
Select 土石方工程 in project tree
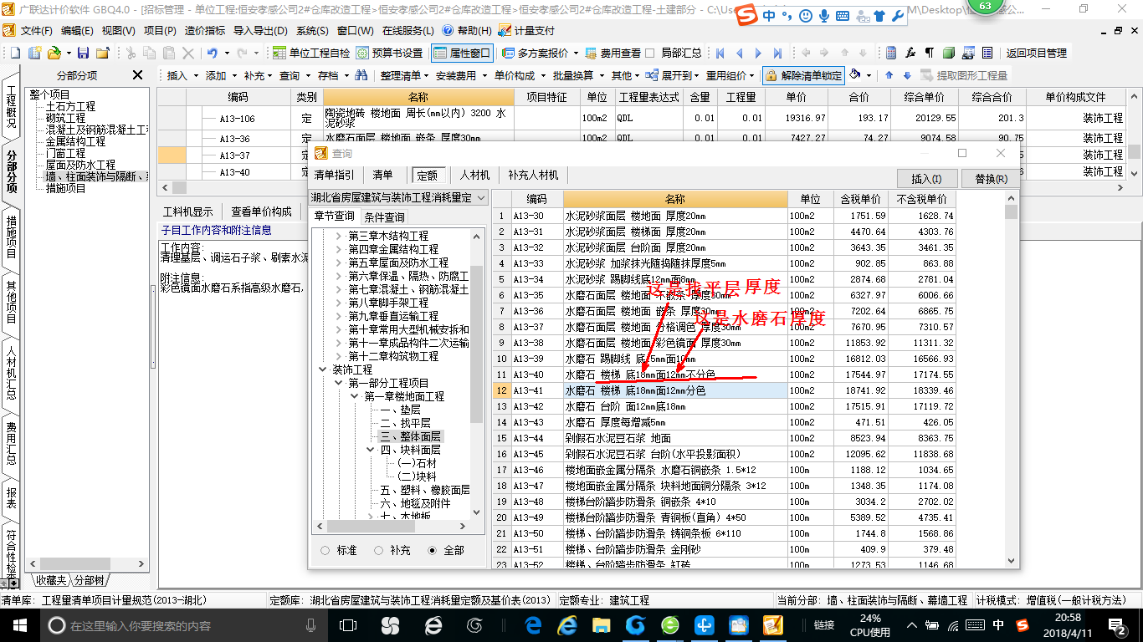[x=70, y=106]
